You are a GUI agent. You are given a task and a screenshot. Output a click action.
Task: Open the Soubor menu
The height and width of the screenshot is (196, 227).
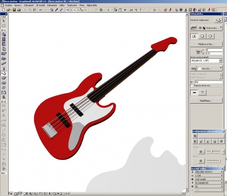tap(9, 5)
